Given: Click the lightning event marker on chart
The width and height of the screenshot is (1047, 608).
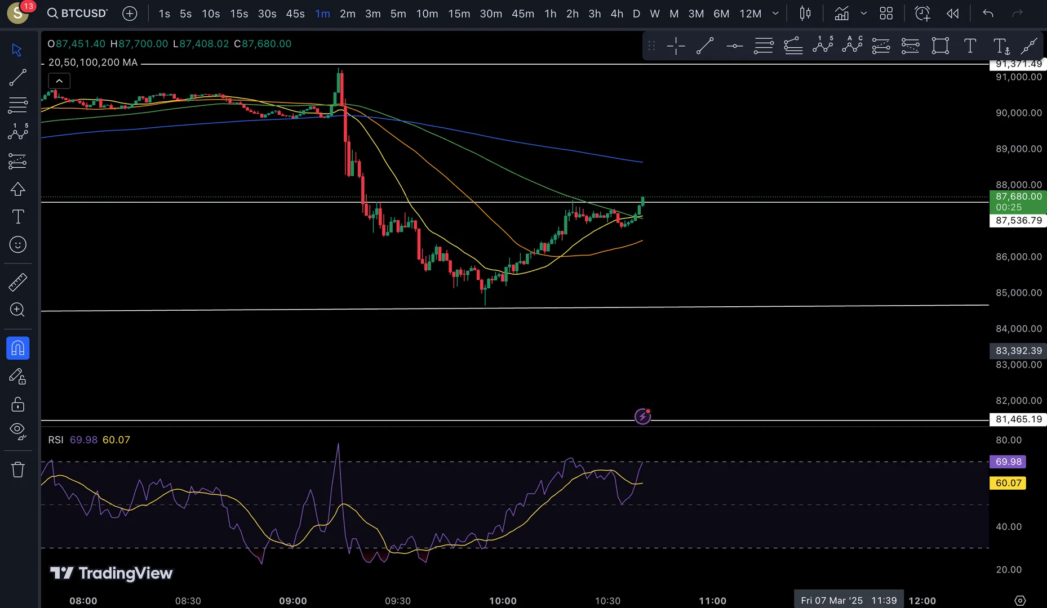Looking at the screenshot, I should [x=642, y=416].
